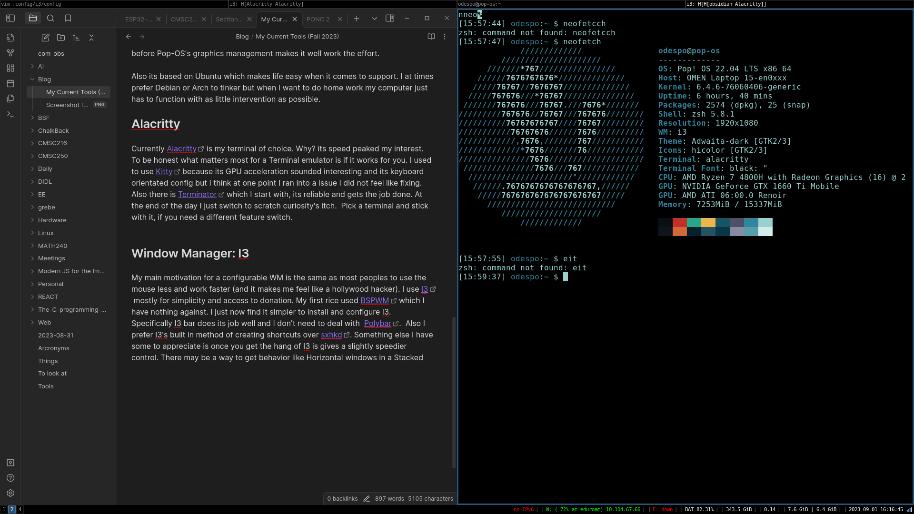Change sort order icon in file explorer

coord(76,37)
